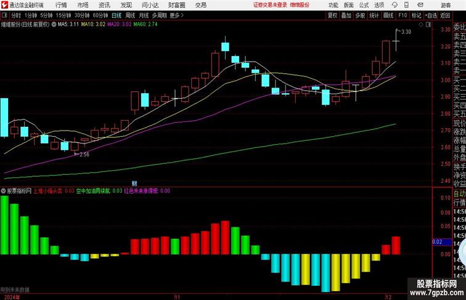Click the 2024年 date axis label
This screenshot has width=466, height=300.
pos(12,297)
